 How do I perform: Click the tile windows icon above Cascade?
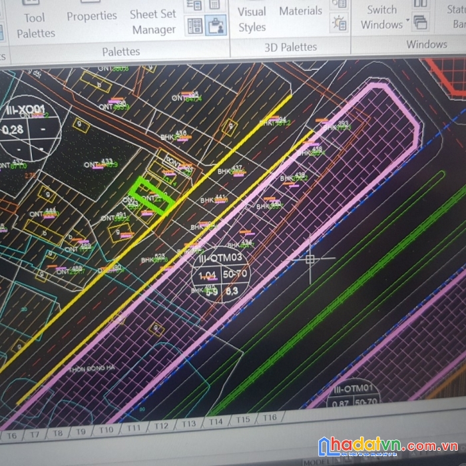[420, 4]
